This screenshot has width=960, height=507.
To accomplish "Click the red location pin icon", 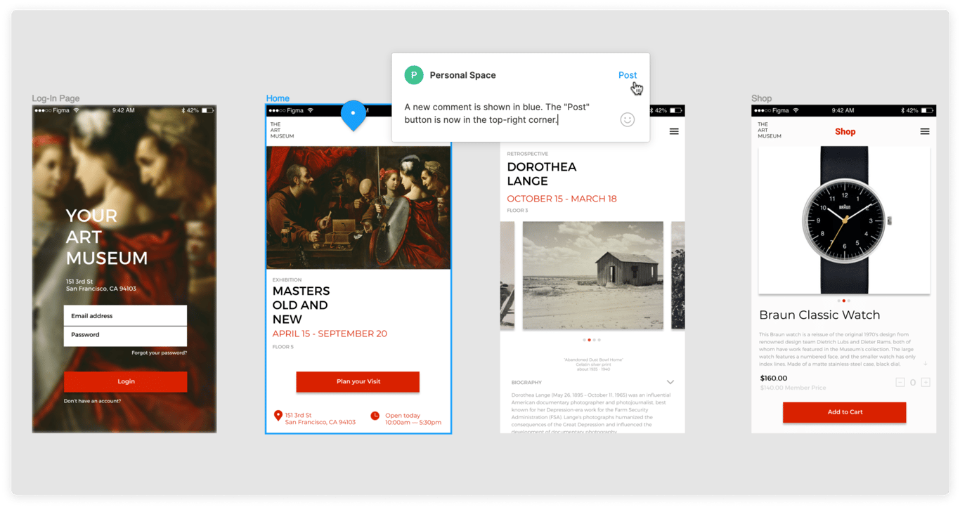I will [x=278, y=416].
